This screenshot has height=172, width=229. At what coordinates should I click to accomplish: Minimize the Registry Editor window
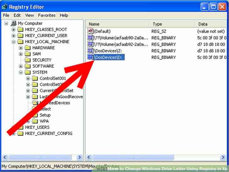click(204, 7)
